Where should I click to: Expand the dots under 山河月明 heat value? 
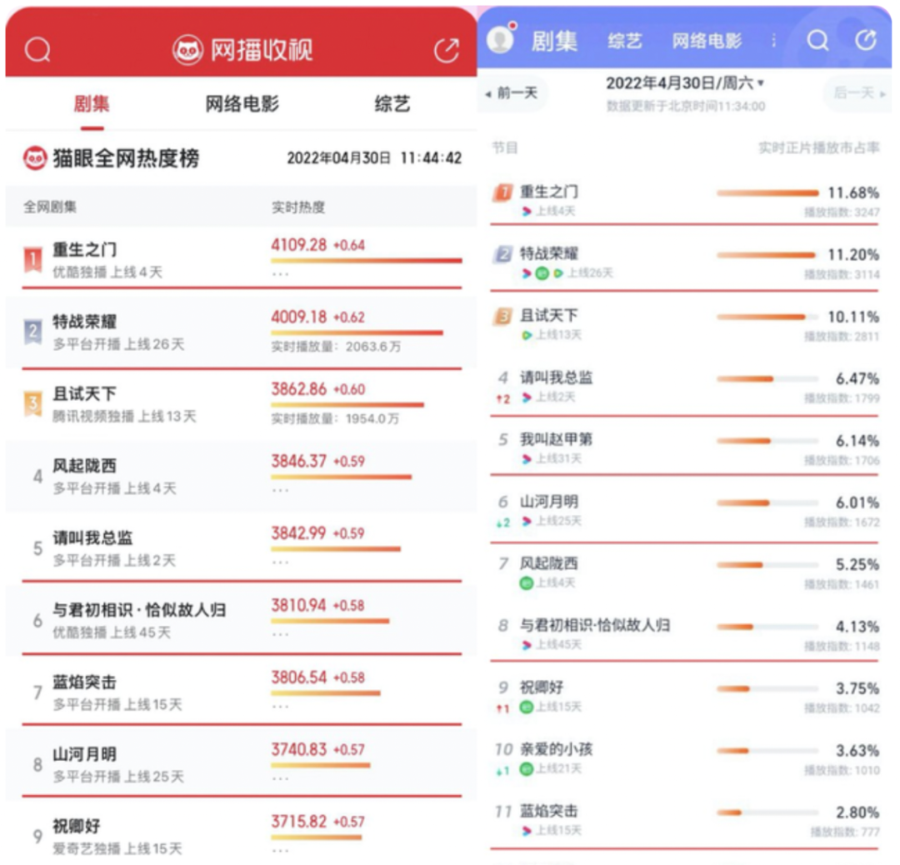pos(280,779)
